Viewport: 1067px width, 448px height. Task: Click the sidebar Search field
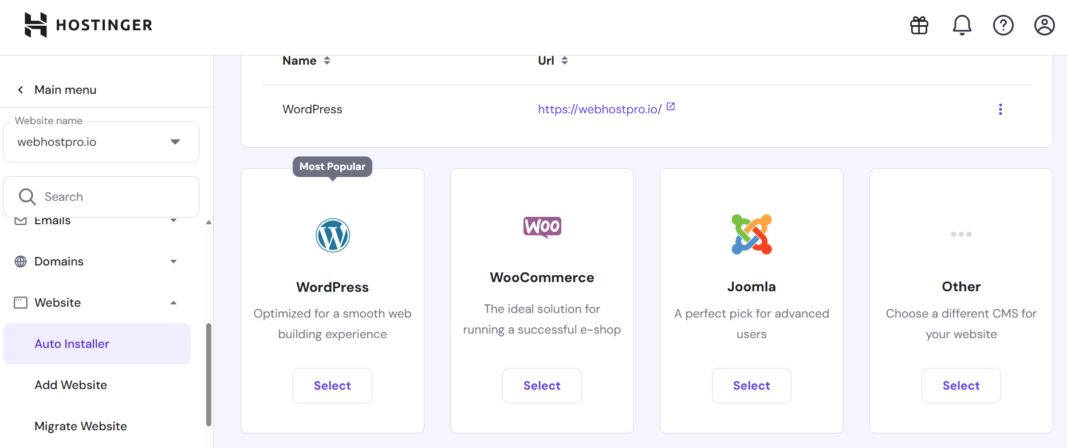click(101, 197)
